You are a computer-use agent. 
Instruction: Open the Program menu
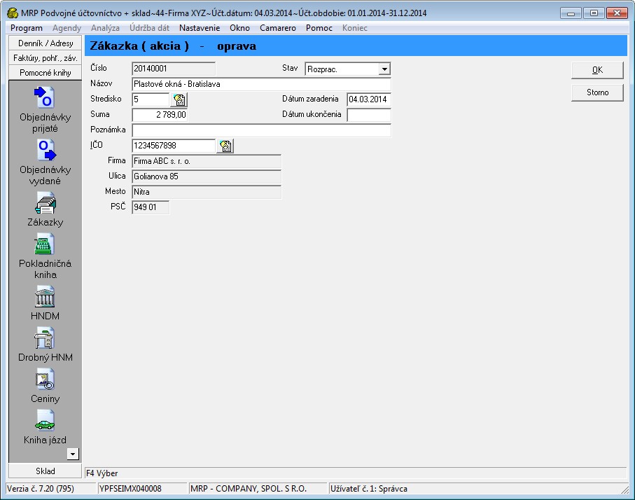(x=27, y=28)
